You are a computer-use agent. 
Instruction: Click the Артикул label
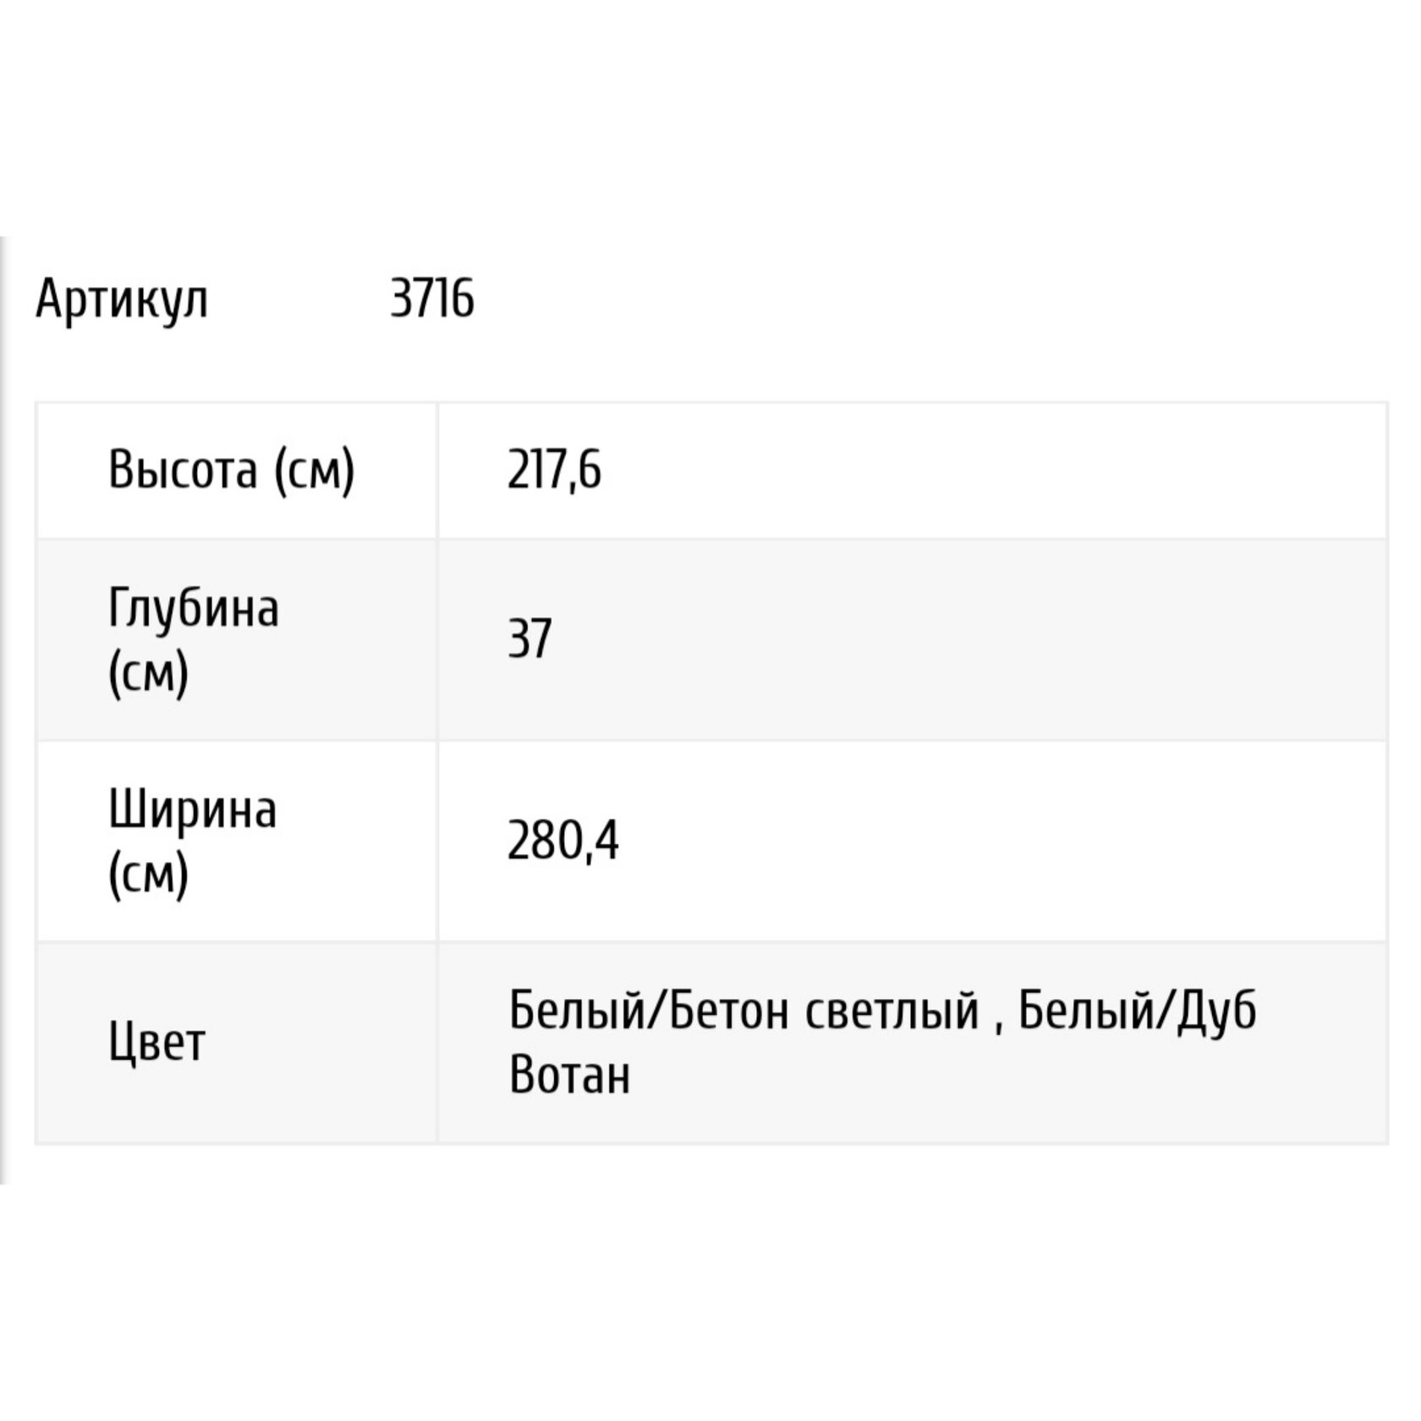coord(121,299)
